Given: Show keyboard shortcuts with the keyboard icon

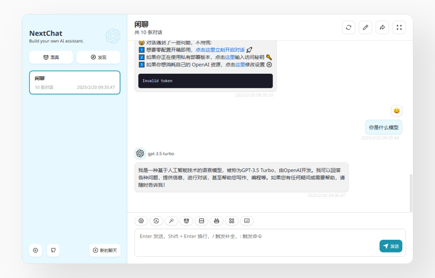Looking at the screenshot, I should tap(246, 221).
